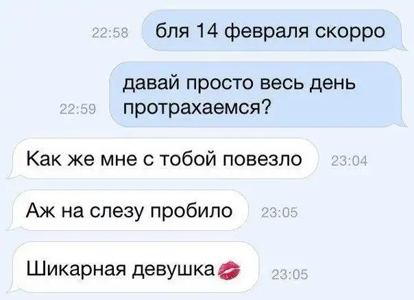This screenshot has height=300, width=414.
Task: Tap the 23:05 timestamp beside 'Шикарная девушка'
Action: 290,275
